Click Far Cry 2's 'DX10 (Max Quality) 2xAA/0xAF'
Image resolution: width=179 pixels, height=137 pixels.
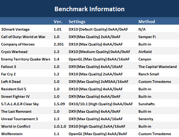(96, 74)
